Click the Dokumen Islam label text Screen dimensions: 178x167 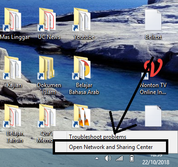click(49, 88)
